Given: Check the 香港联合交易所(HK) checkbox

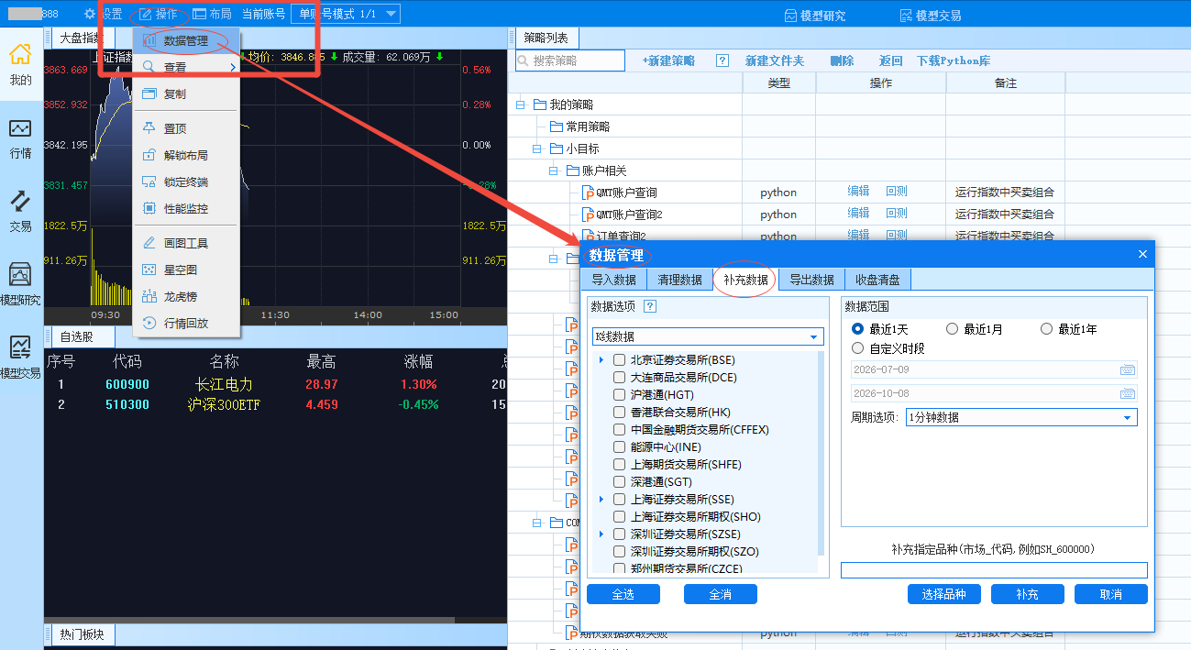Looking at the screenshot, I should point(620,413).
